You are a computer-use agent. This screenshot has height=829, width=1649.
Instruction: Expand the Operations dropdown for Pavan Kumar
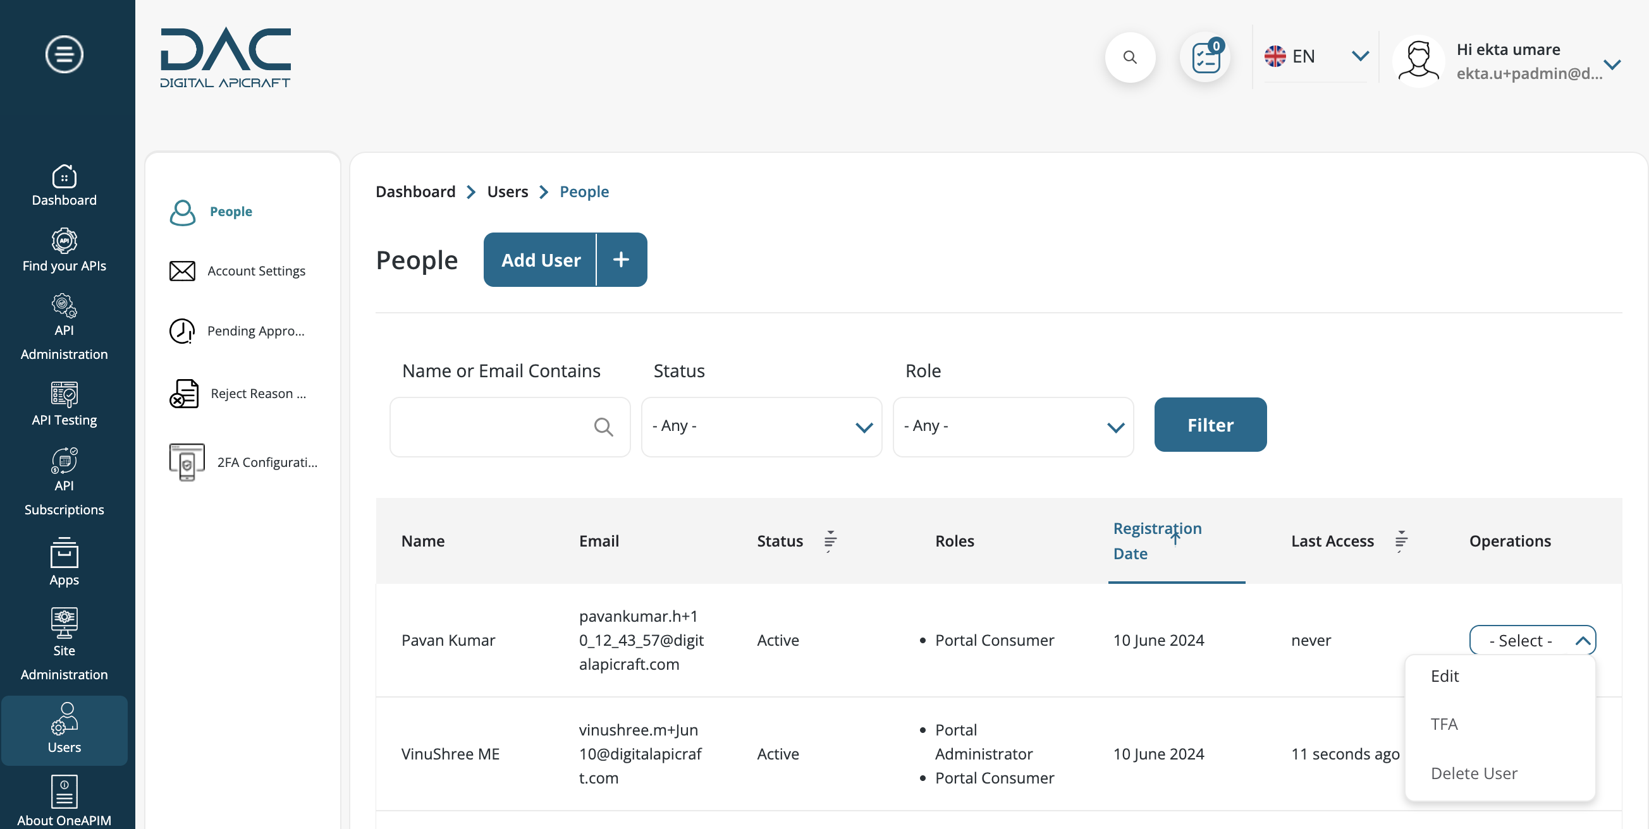pyautogui.click(x=1533, y=639)
